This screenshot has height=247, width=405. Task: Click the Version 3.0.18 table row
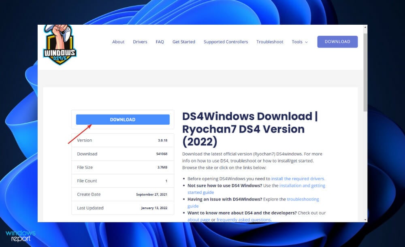[122, 141]
